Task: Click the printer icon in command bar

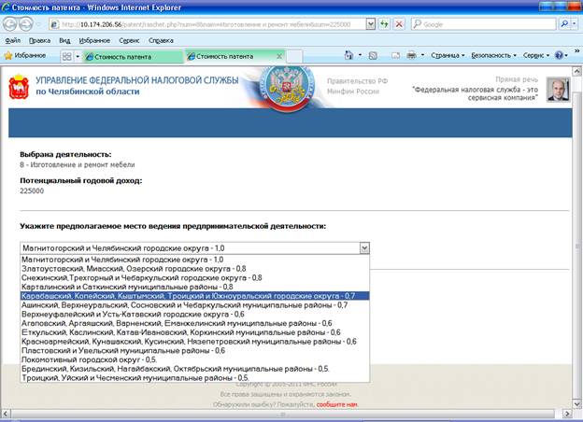Action: coord(411,56)
